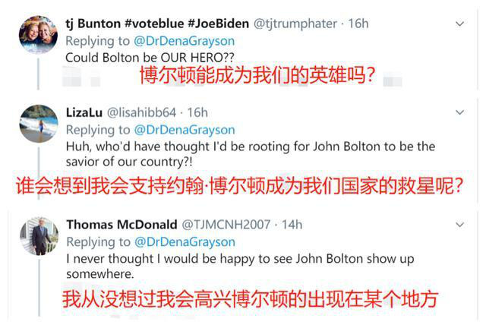Select the Thomas McDonald display name

coord(121,224)
